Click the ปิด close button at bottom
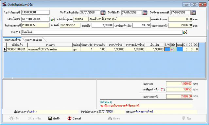The image size is (209, 125). 186,118
